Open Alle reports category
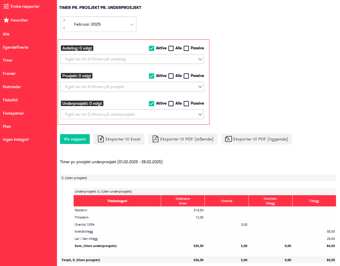Viewport: 340px width, 266px height. click(6, 34)
